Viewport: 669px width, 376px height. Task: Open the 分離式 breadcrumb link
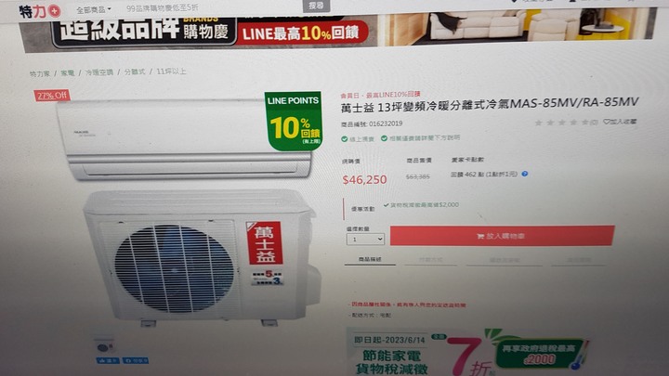[135, 72]
